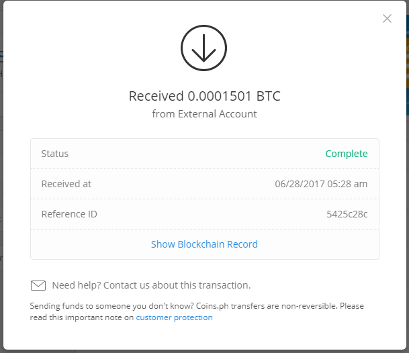Click the Received at label
This screenshot has height=353, width=409.
(66, 184)
